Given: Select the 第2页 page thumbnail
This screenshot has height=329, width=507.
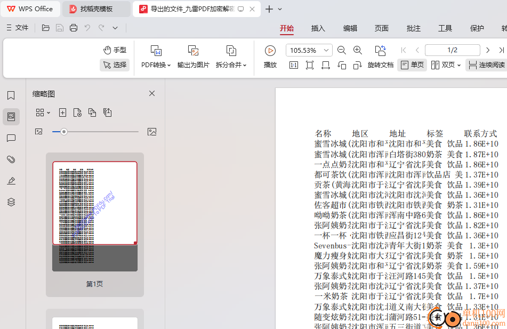Looking at the screenshot, I should pos(95,323).
